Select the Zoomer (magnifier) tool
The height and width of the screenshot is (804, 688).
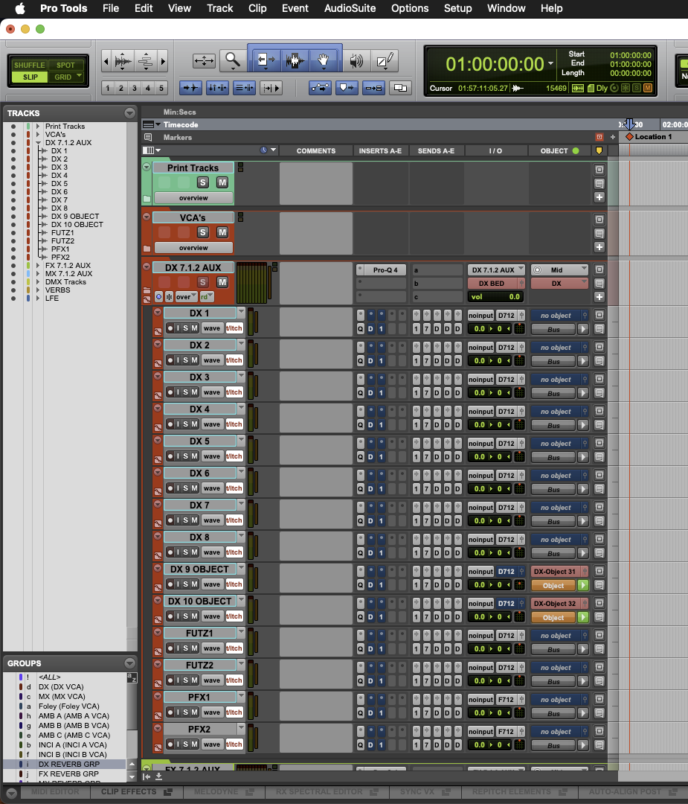tap(233, 61)
